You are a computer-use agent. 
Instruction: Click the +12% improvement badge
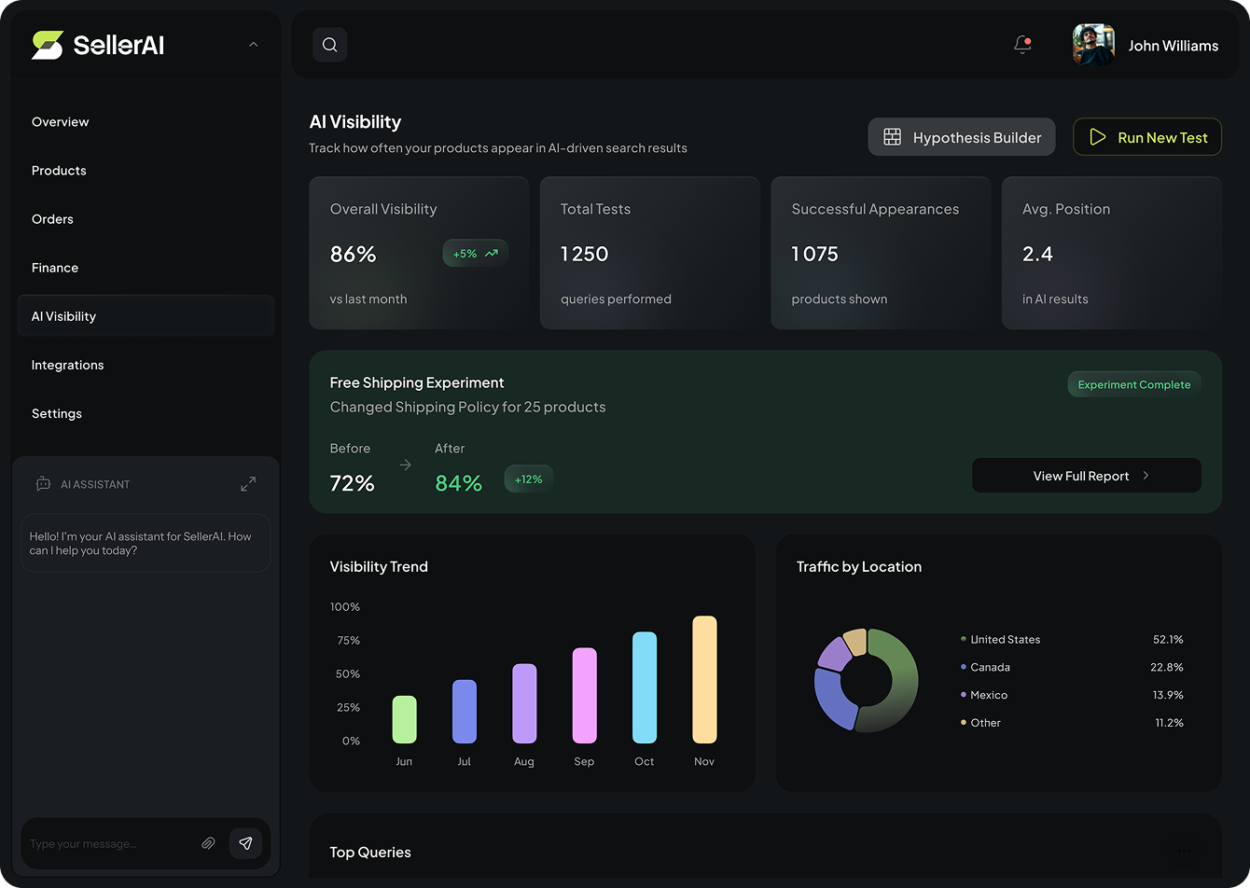pyautogui.click(x=528, y=479)
